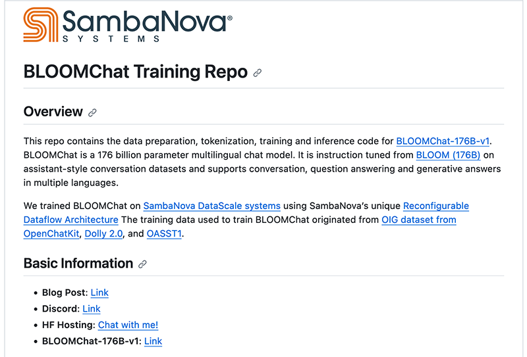Open the Link beside the BLOOMChat-176B-v1 bullet
The height and width of the screenshot is (357, 527).
point(153,341)
